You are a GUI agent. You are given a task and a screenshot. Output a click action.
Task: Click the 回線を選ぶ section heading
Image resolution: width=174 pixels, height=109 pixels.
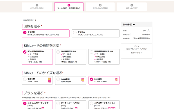(32, 26)
